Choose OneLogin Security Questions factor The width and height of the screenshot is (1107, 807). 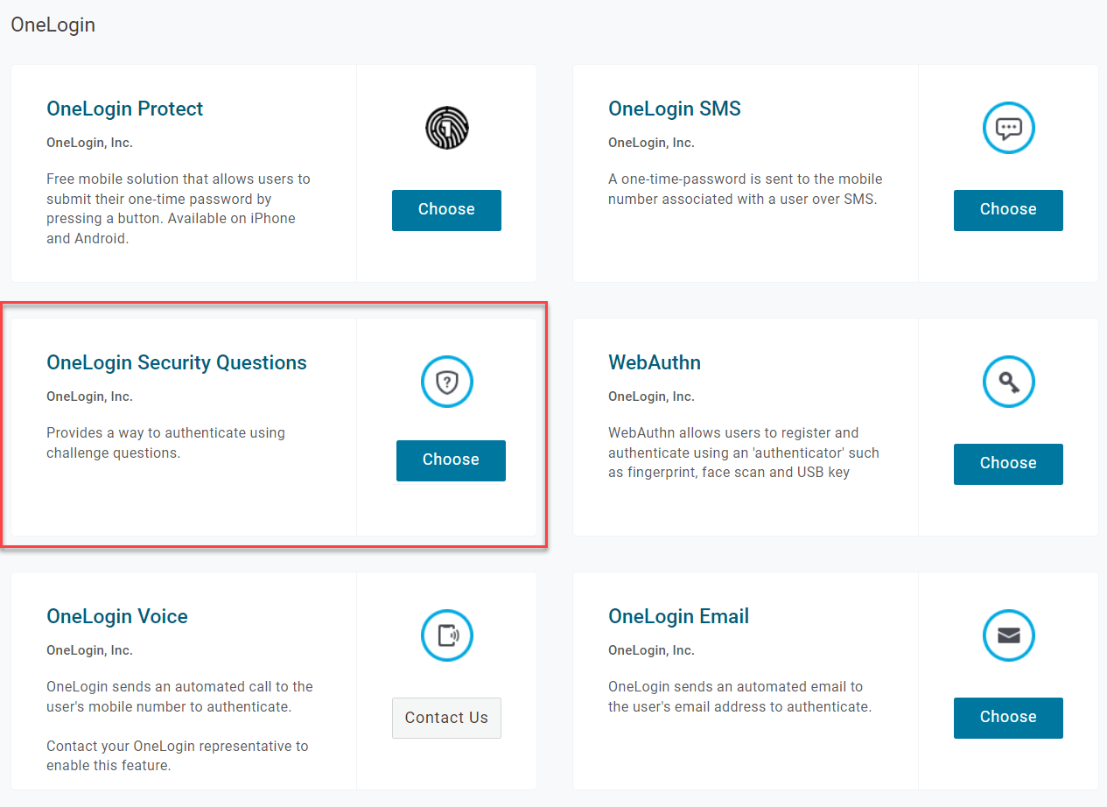tap(451, 460)
